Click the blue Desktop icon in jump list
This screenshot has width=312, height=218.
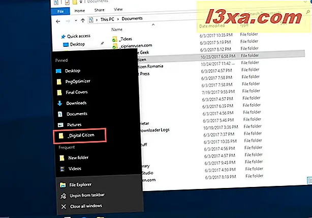pos(58,71)
